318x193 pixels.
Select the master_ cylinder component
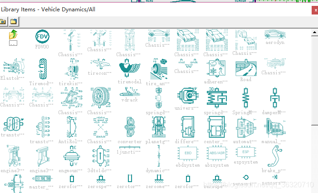[43, 179]
